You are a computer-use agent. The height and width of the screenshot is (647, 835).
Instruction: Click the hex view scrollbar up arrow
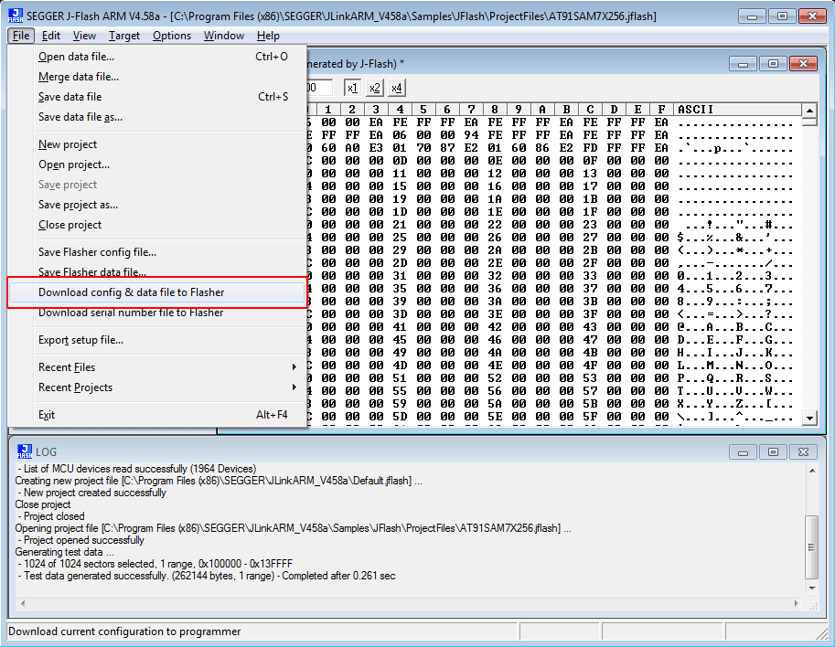pos(808,109)
